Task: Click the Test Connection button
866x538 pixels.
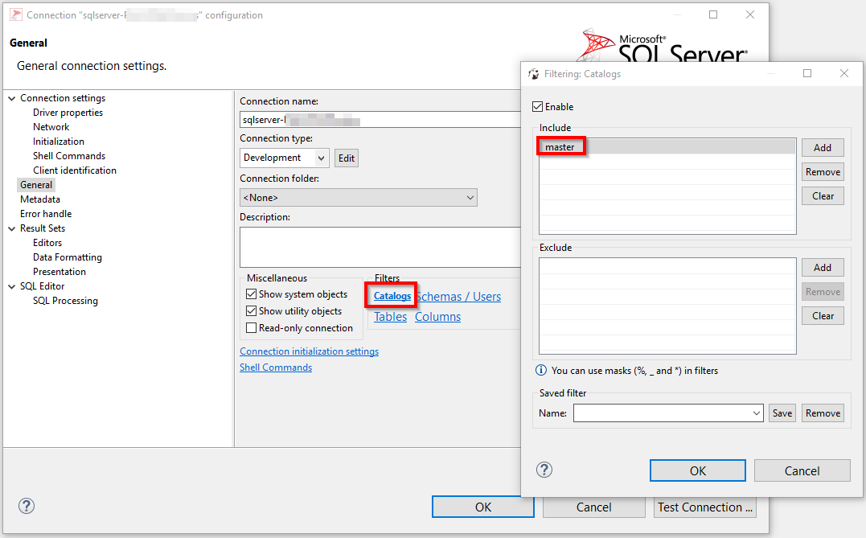Action: 704,507
